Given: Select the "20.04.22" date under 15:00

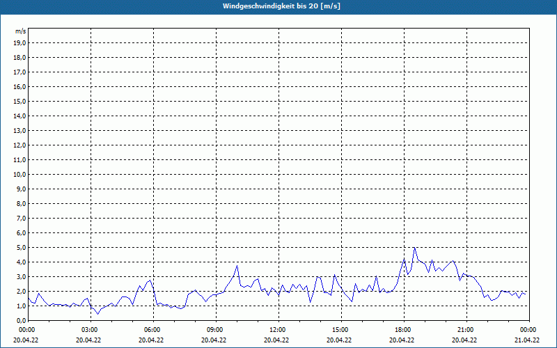Looking at the screenshot, I should 339,340.
